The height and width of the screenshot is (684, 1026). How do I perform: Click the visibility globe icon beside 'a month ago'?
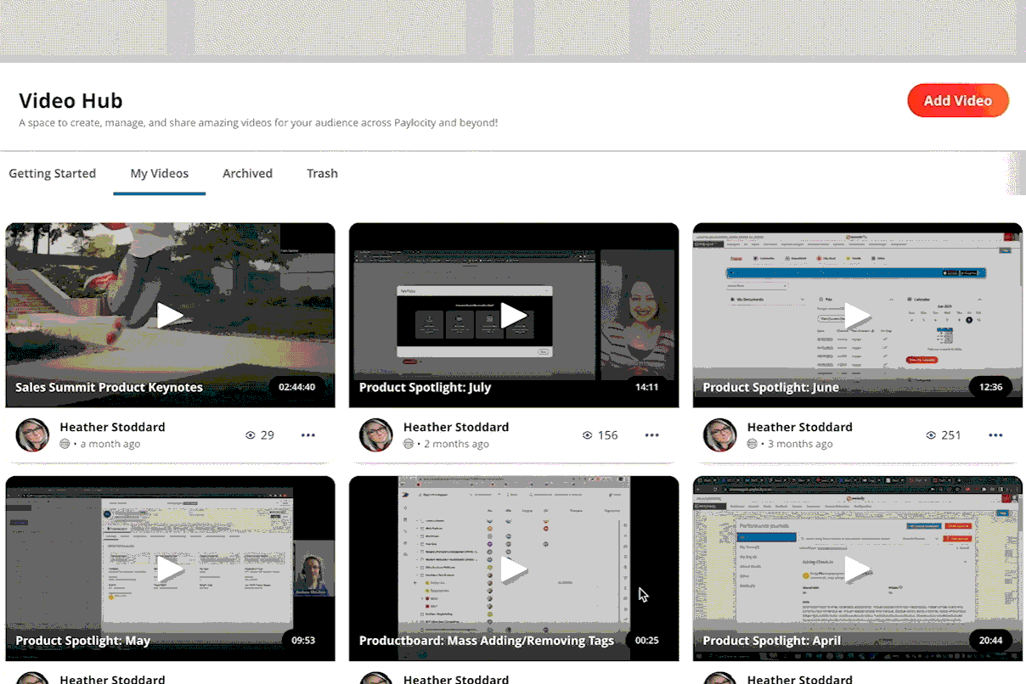(65, 444)
